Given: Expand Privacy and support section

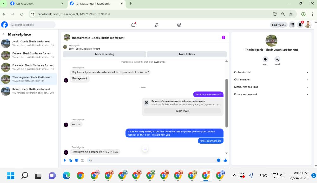Looking at the screenshot, I should tap(271, 94).
